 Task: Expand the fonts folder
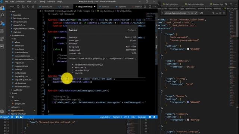tap(10, 93)
